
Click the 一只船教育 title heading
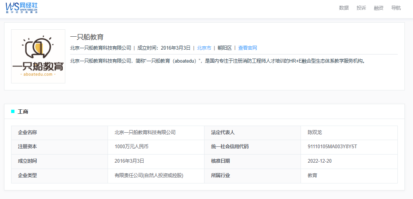[x=87, y=37]
